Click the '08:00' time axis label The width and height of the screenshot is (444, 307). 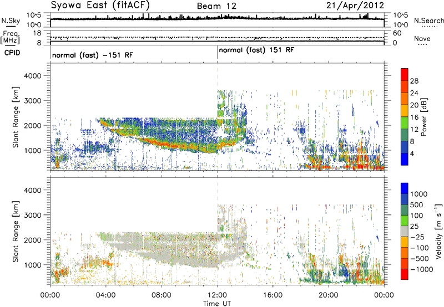(162, 295)
